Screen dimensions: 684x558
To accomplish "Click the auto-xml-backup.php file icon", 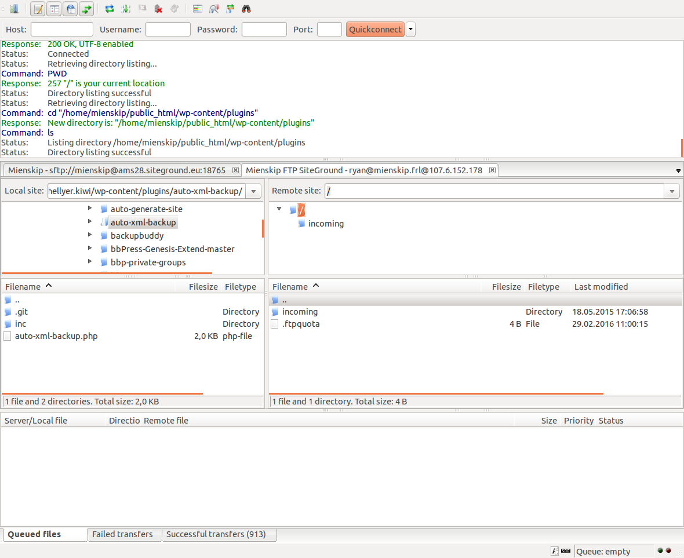I will (8, 336).
